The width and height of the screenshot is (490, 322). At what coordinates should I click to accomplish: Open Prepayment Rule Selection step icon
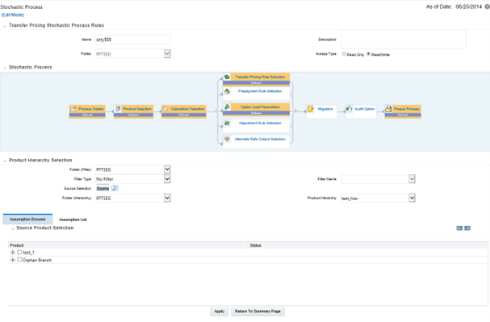(227, 91)
